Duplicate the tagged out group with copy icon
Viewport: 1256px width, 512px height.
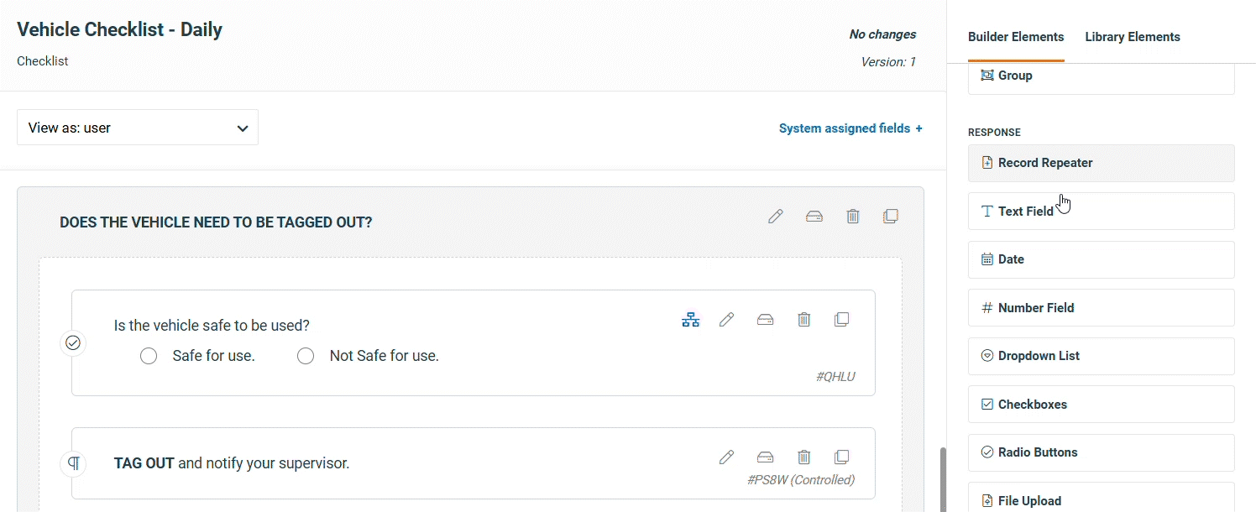[891, 217]
